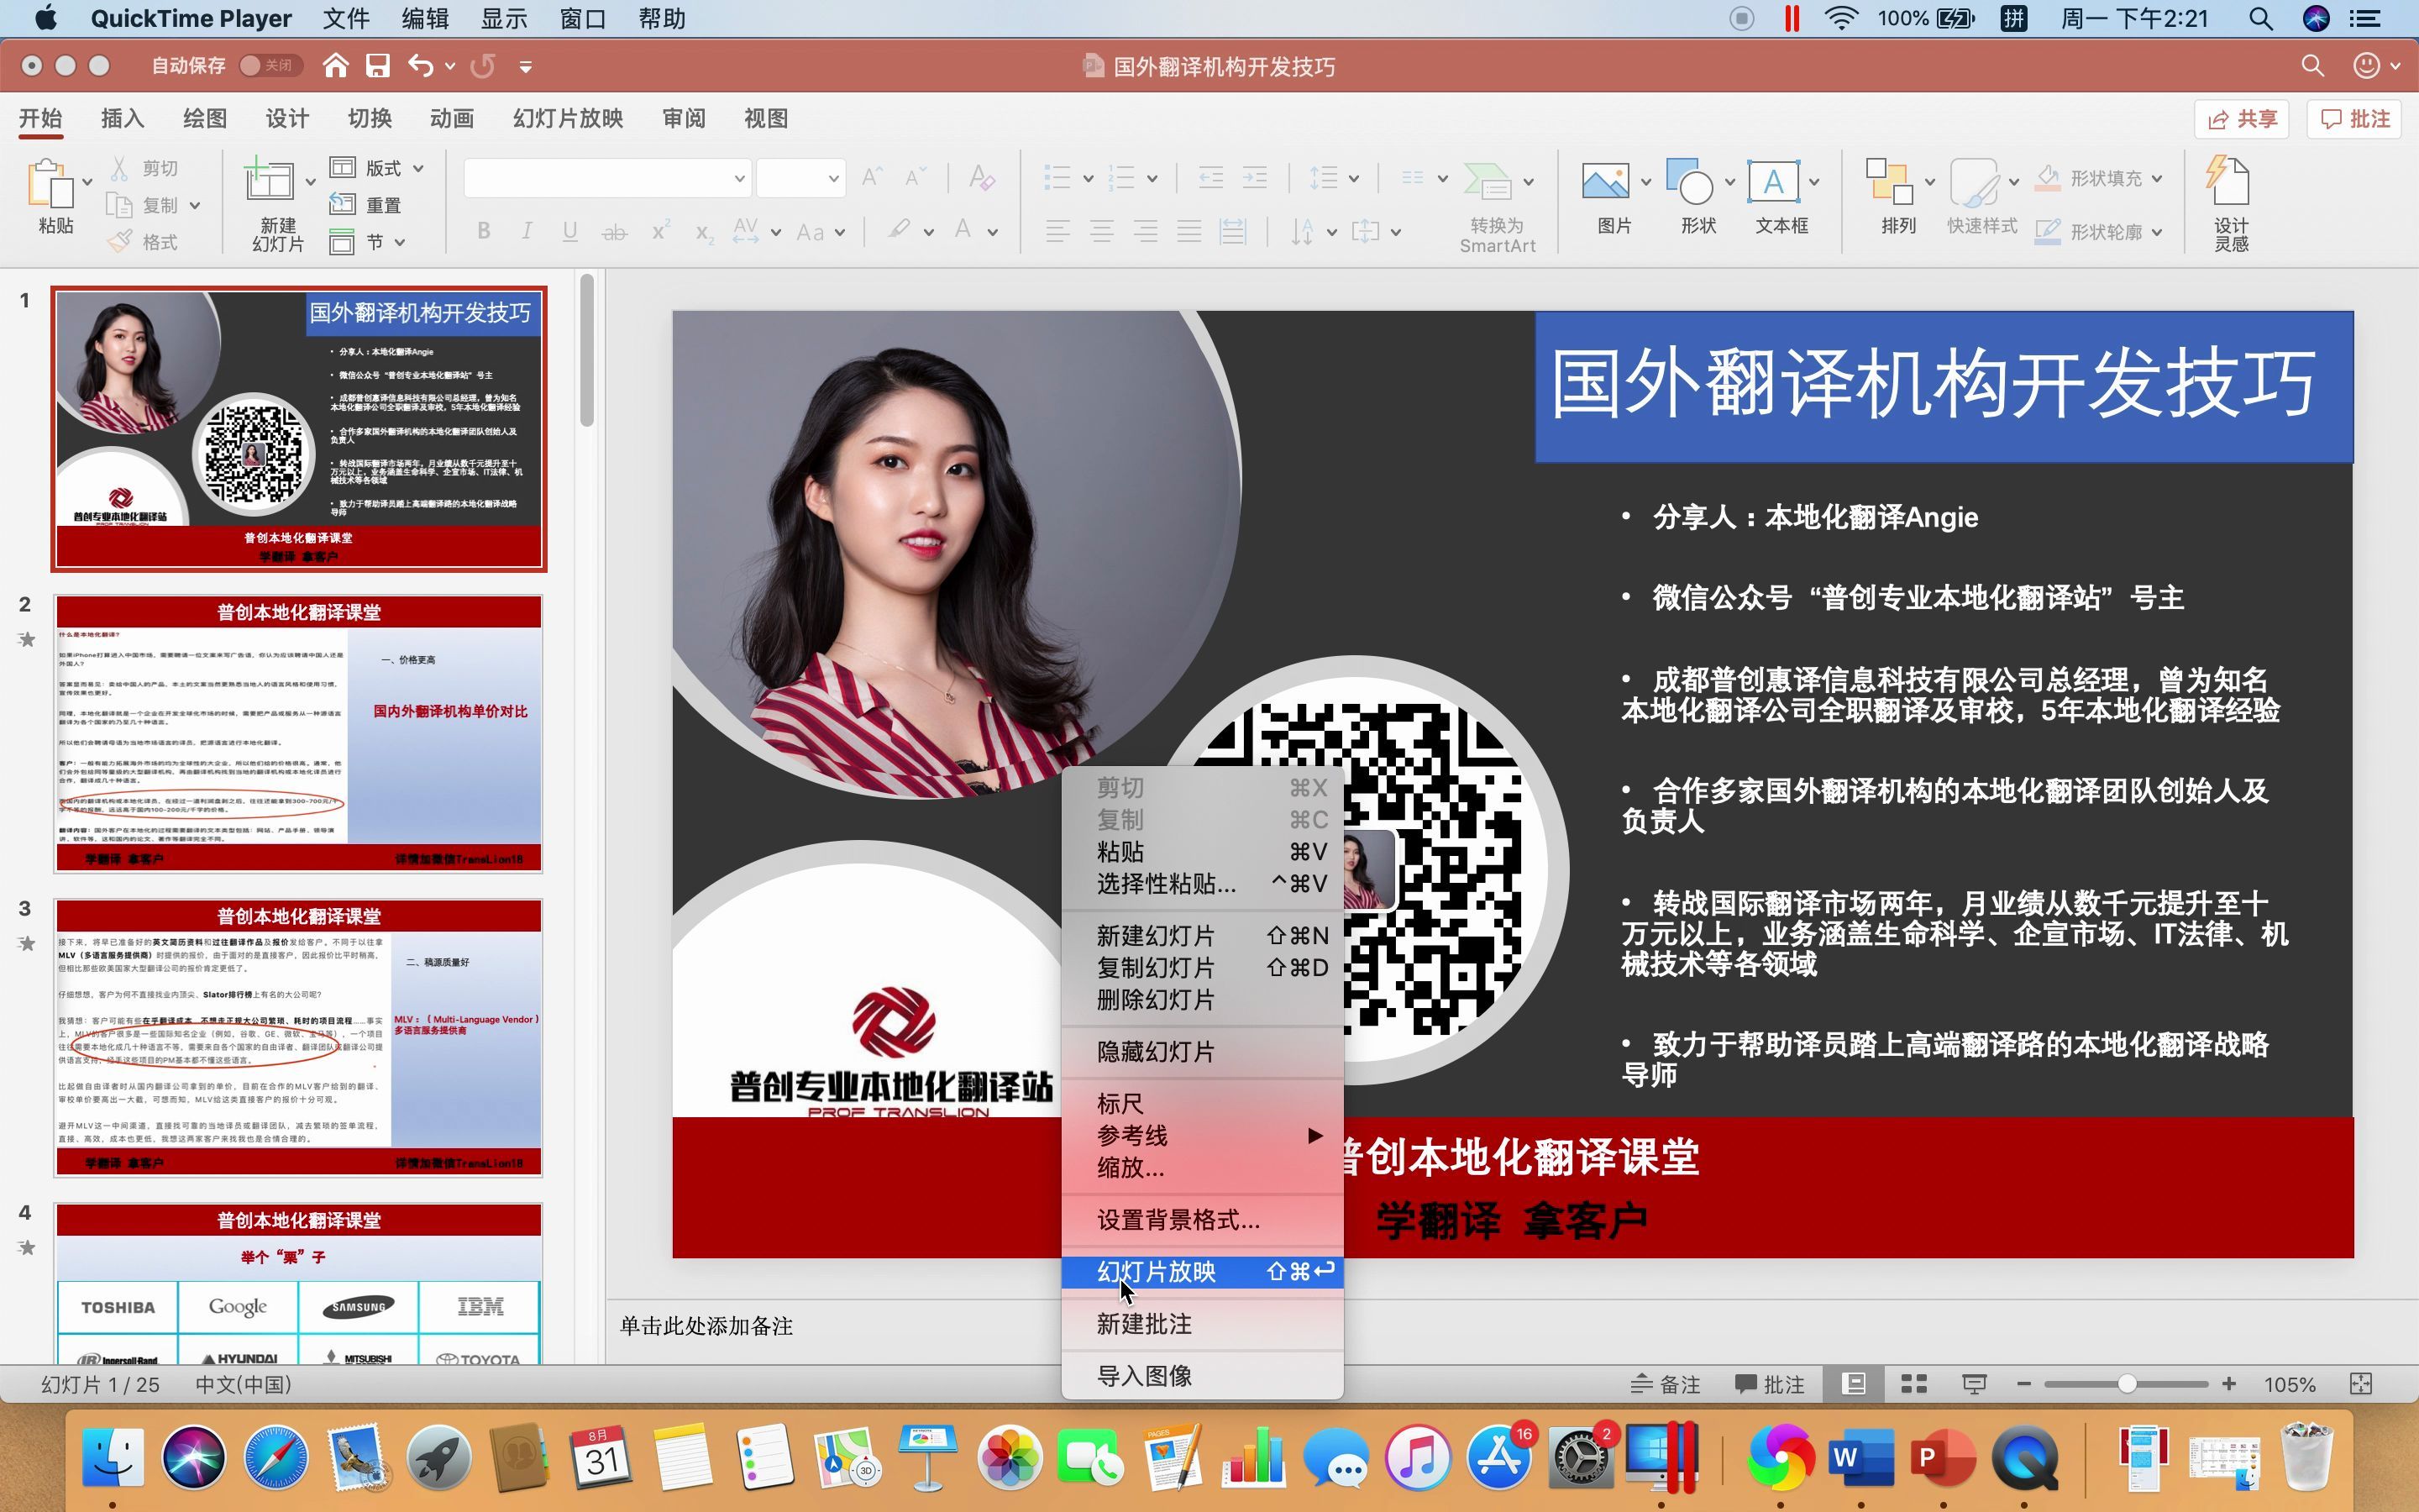Viewport: 2419px width, 1512px height.
Task: Open Safari from the Dock
Action: pyautogui.click(x=275, y=1458)
